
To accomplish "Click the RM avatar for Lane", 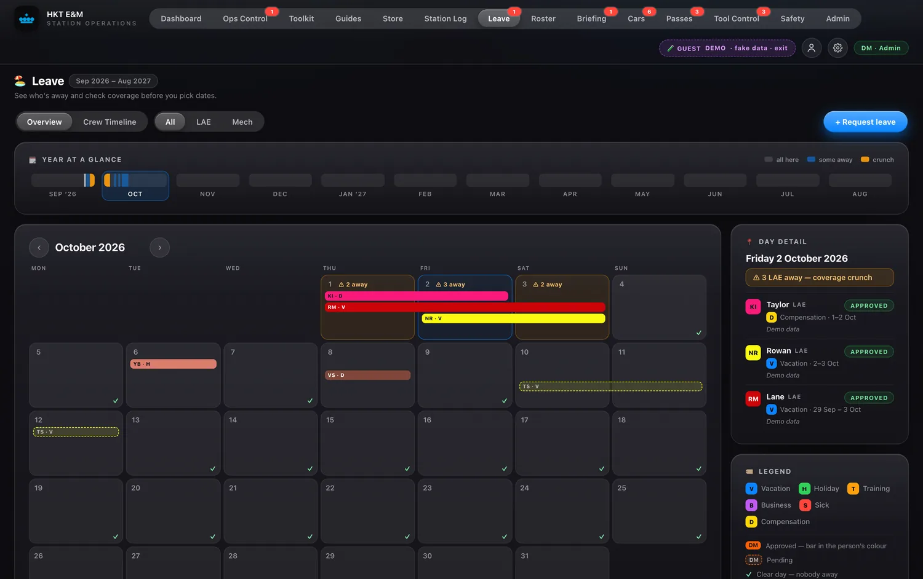I will click(753, 399).
